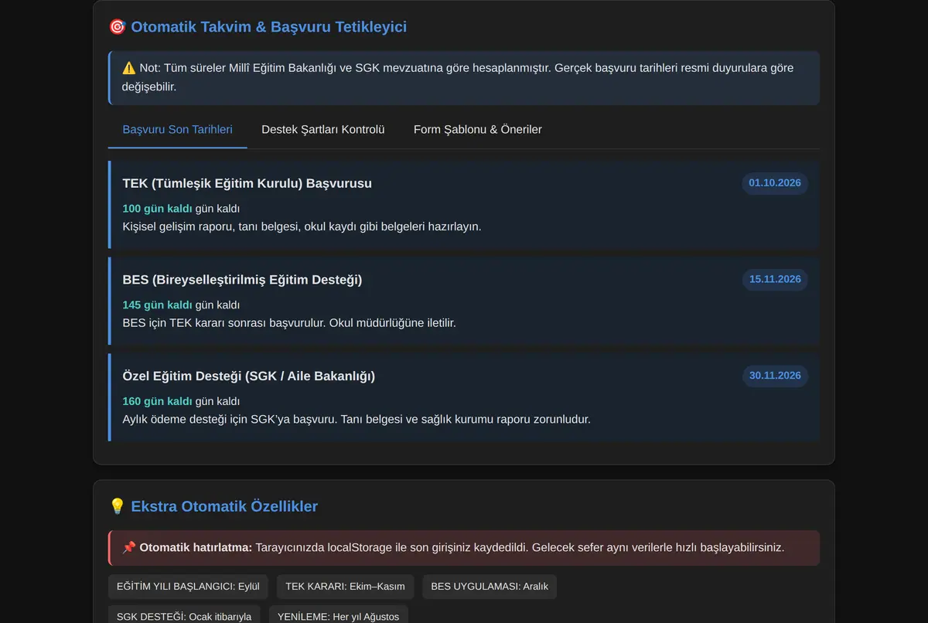Image resolution: width=928 pixels, height=623 pixels.
Task: Select the EĞİTİM YILI BAŞLANGICI: Eylül chip
Action: (188, 587)
